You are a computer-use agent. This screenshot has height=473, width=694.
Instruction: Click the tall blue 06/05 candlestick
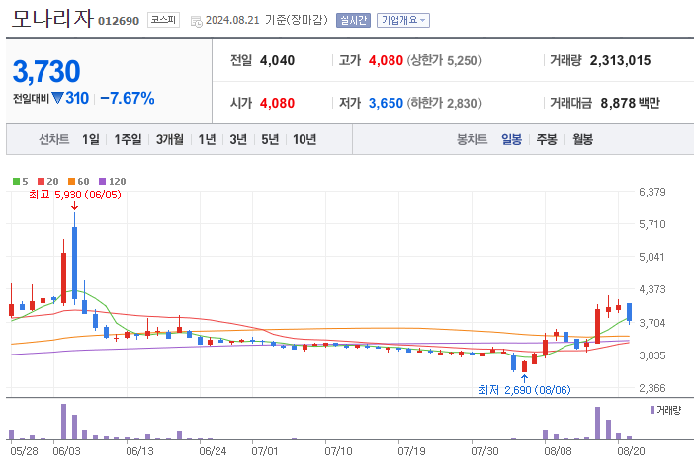pyautogui.click(x=75, y=259)
